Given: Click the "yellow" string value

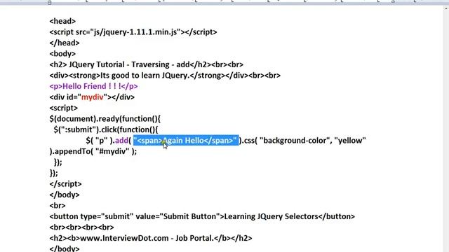Looking at the screenshot, I should 350,141.
